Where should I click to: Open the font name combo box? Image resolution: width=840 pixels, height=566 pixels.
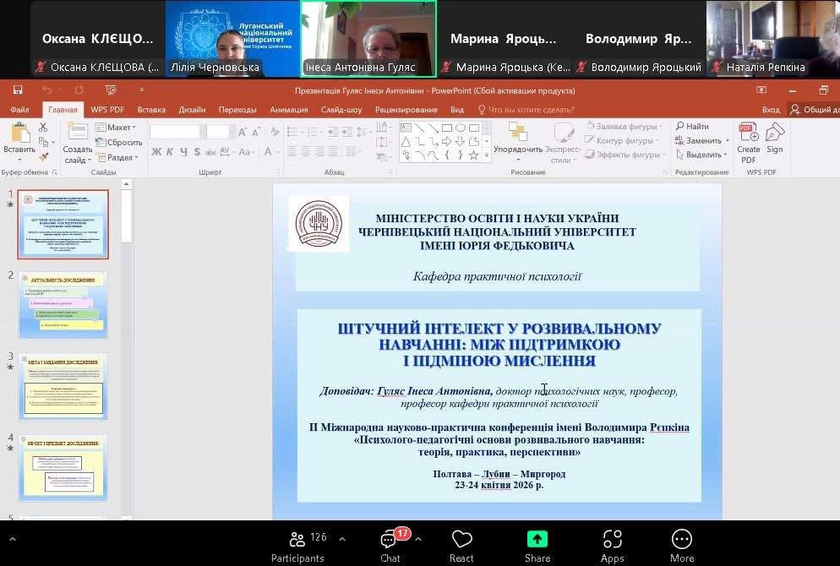177,132
